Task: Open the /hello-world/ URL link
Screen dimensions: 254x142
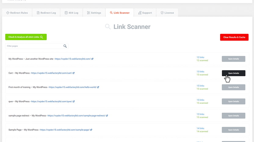Action: click(x=73, y=87)
